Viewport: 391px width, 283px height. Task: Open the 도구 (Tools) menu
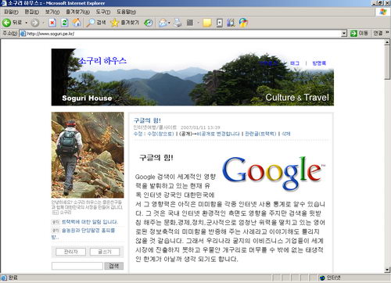click(x=103, y=12)
